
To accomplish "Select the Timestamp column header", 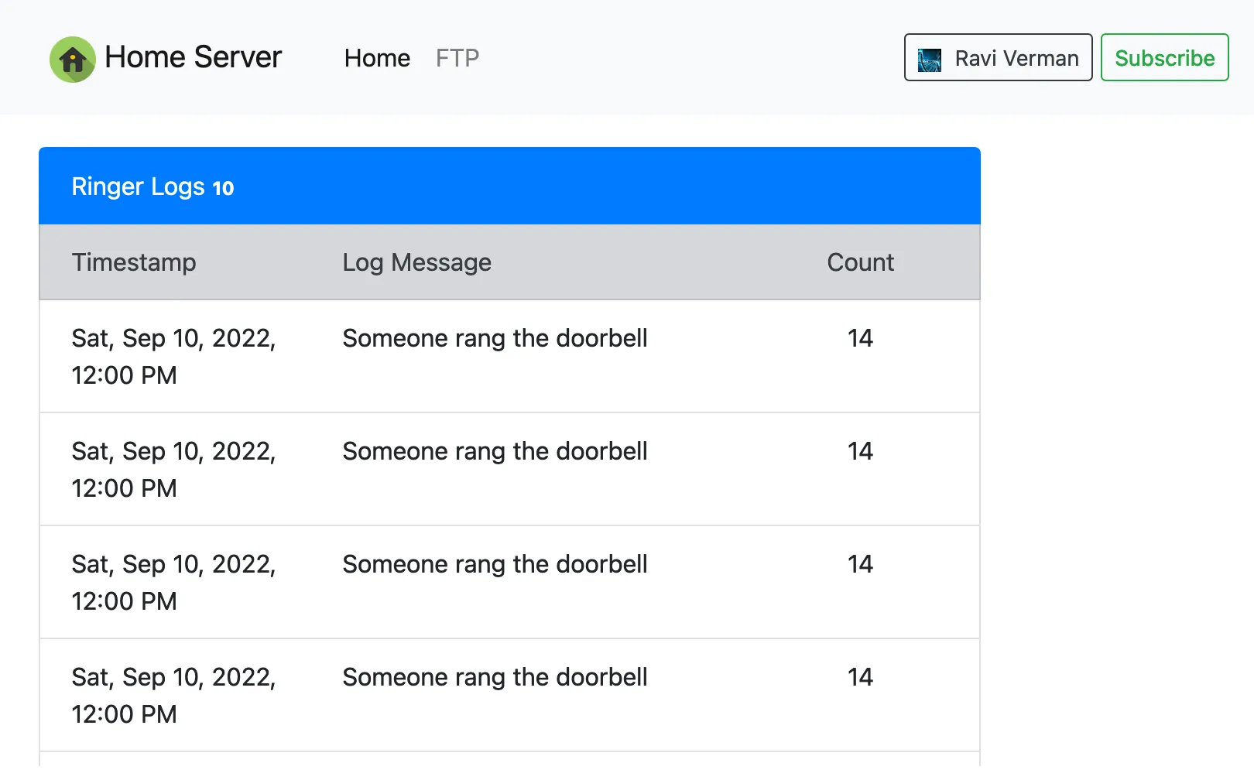I will (134, 262).
